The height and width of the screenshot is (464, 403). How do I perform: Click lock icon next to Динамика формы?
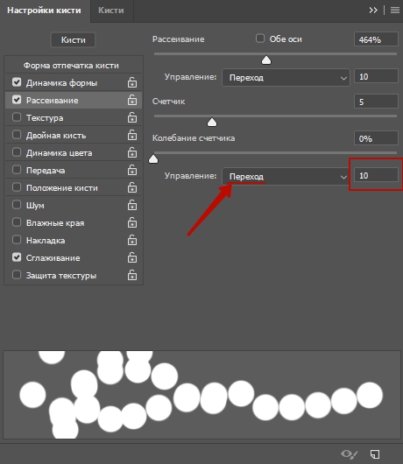click(x=132, y=82)
